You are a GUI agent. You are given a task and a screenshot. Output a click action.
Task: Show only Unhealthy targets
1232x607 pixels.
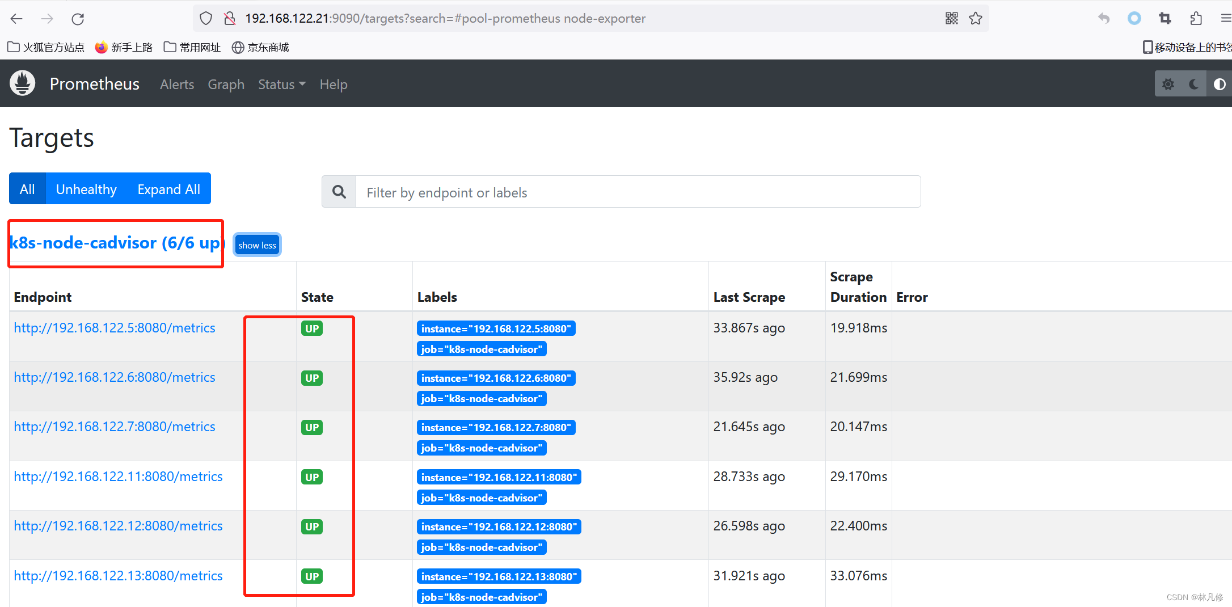click(x=86, y=189)
